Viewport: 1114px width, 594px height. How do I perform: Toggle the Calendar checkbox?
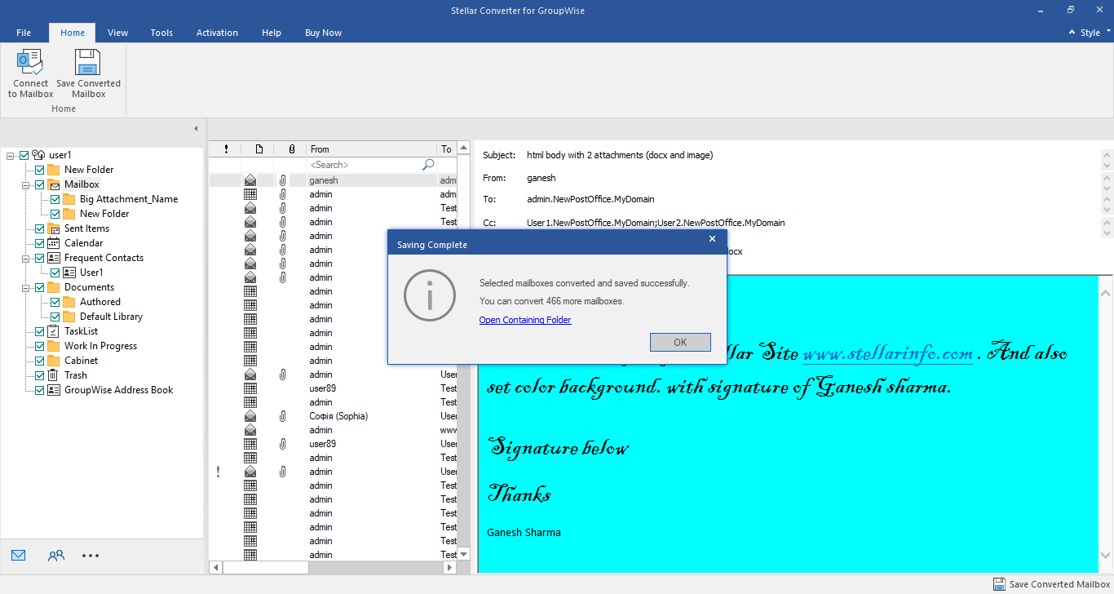39,243
